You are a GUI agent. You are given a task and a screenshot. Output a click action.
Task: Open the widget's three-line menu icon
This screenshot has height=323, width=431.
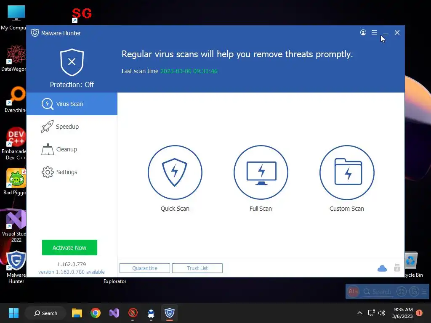(x=424, y=291)
